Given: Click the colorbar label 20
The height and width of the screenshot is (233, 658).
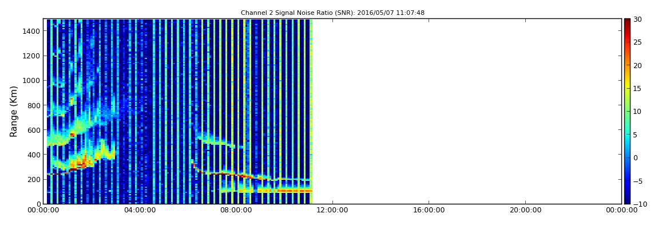Looking at the screenshot, I should coord(637,65).
